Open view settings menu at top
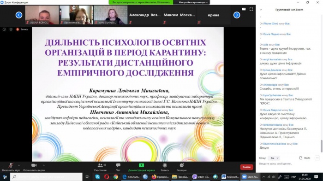This screenshot has height=181, width=323. pyautogui.click(x=193, y=2)
